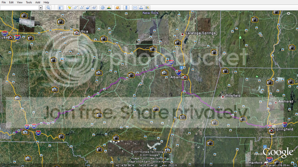Open the camera icon at Springfield
This screenshot has height=167, width=298.
pos(272,131)
